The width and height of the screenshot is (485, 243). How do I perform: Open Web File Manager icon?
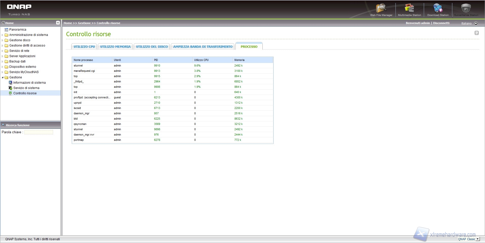(x=381, y=9)
